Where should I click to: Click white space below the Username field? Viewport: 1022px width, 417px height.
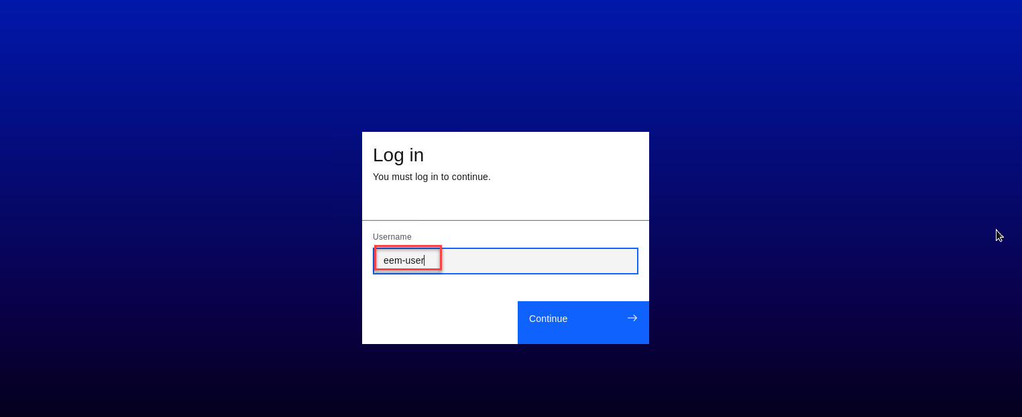(506, 288)
